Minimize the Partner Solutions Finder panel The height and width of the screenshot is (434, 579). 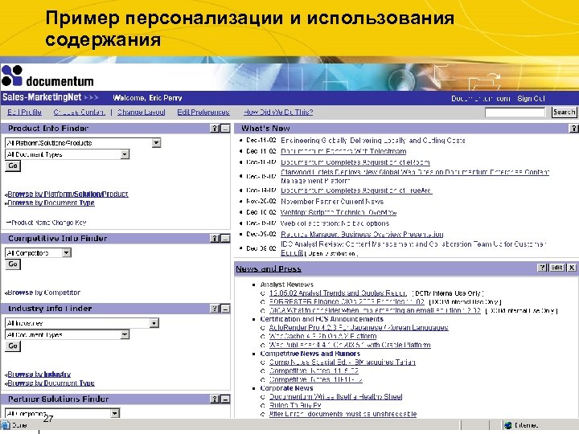225,399
